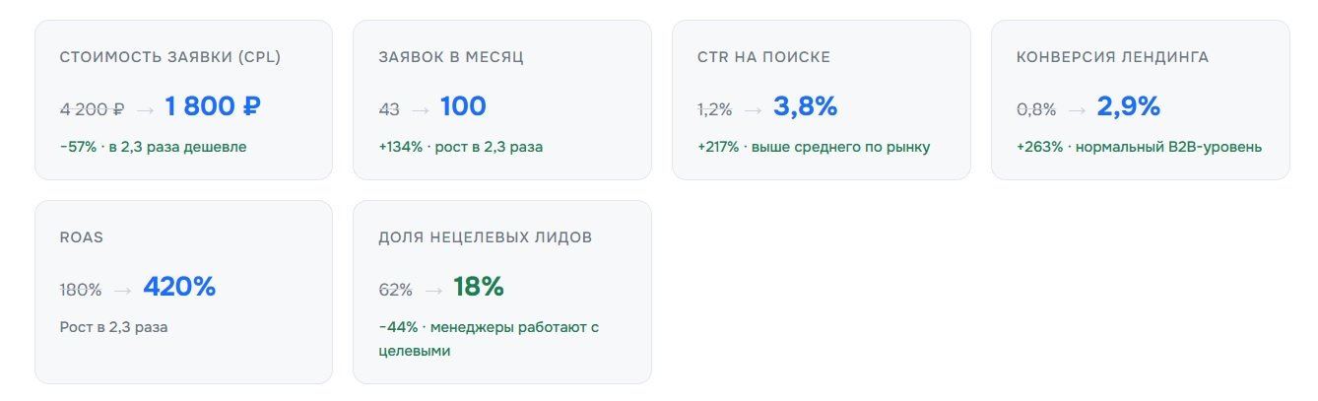
Task: Click the 2,9% landing conversion value
Action: pyautogui.click(x=1129, y=106)
